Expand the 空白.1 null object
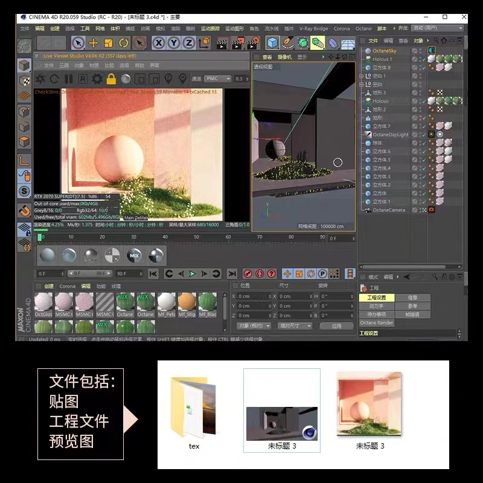This screenshot has width=483, height=483. [x=362, y=76]
